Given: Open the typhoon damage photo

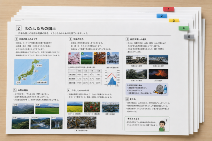Looking at the screenshot, I should 137,74.
